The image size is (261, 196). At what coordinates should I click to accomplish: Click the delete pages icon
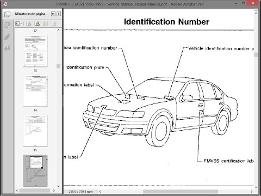[28, 23]
